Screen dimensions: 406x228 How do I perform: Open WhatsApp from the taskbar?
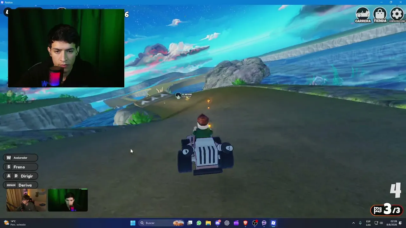click(x=199, y=223)
